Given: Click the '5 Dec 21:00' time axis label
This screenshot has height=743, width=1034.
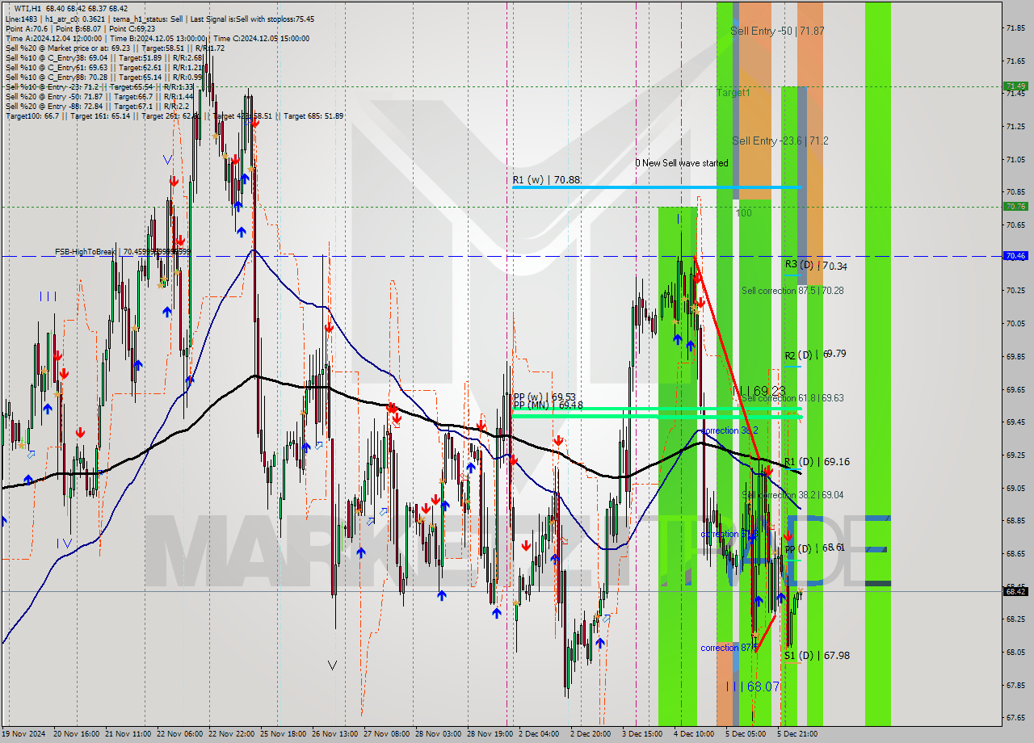Looking at the screenshot, I should pos(797,734).
